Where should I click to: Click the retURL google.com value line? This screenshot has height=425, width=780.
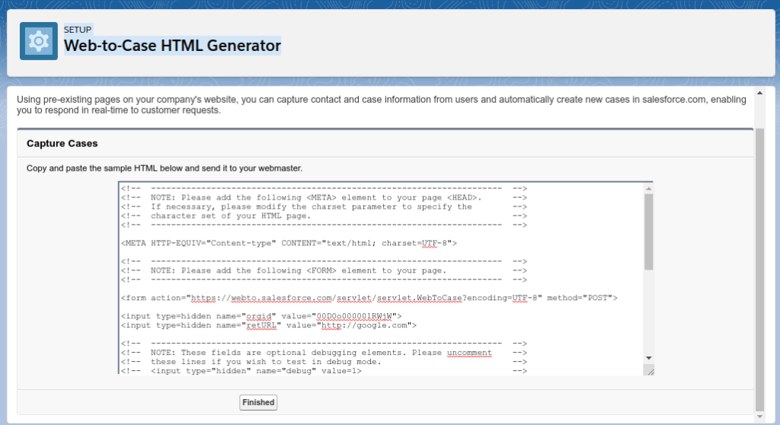[x=268, y=325]
